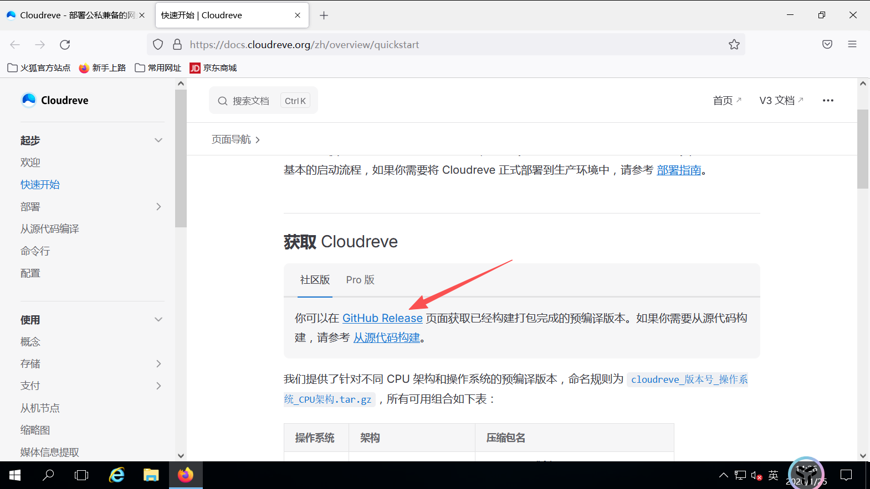Select the 社区版 tab

(x=315, y=280)
